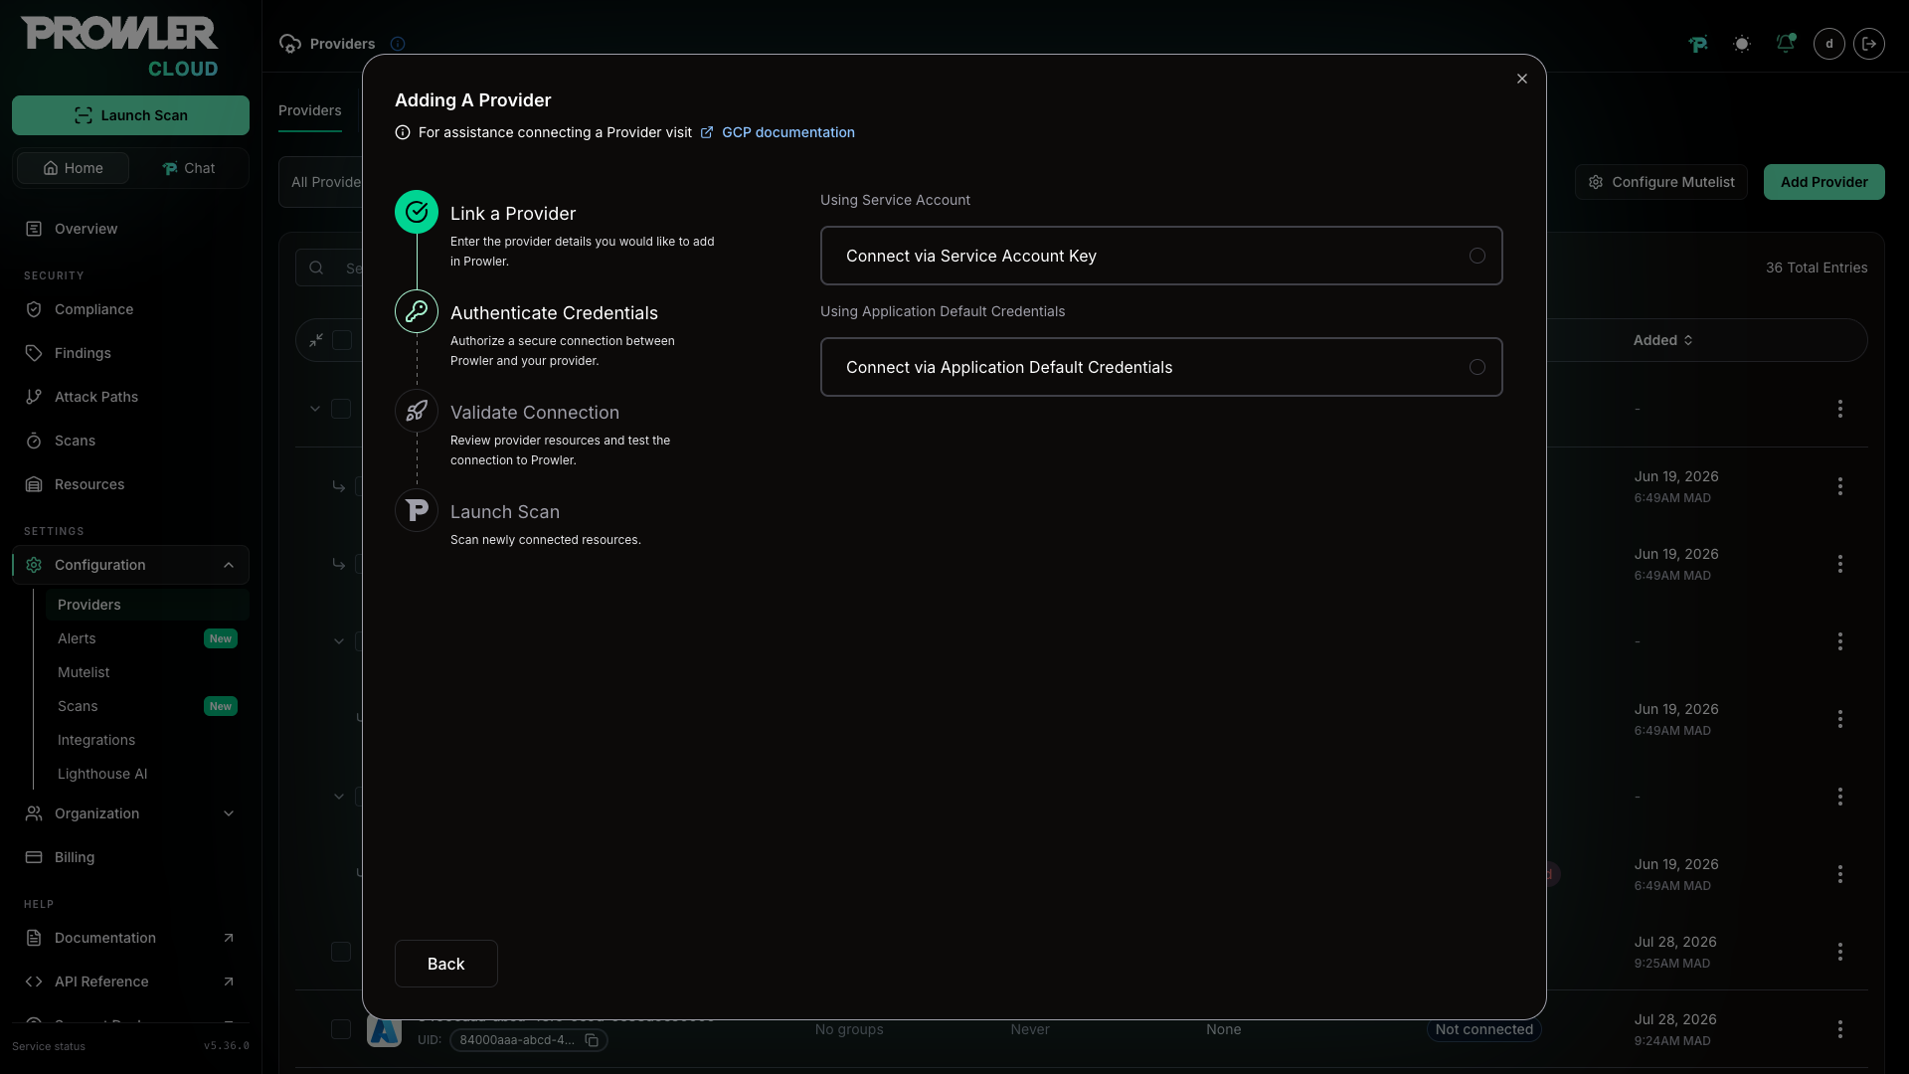Open API Reference external link
This screenshot has height=1074, width=1909.
click(x=130, y=982)
